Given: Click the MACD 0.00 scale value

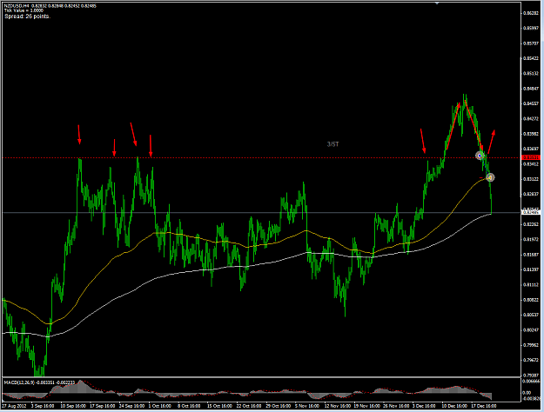Looking at the screenshot, I should pos(527,393).
